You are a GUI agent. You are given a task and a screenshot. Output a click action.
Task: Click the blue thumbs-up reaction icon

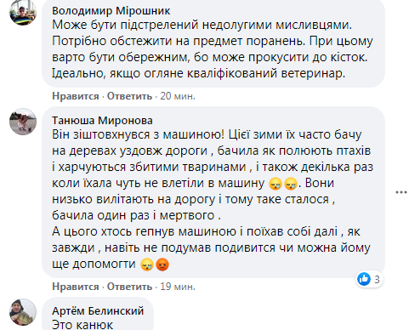point(364,279)
